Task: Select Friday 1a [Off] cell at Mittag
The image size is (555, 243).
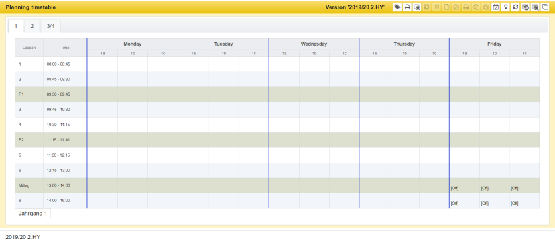Action: point(465,185)
